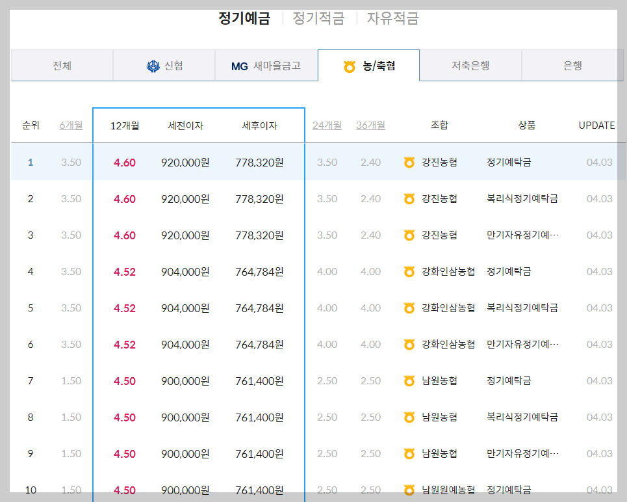Click 농협 icon in rank 1 row

pos(409,162)
